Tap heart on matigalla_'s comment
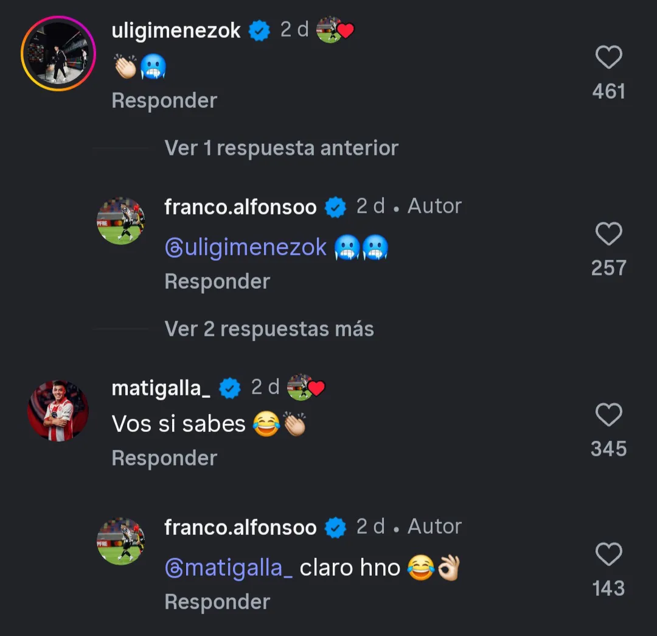The width and height of the screenshot is (657, 636). tap(608, 415)
